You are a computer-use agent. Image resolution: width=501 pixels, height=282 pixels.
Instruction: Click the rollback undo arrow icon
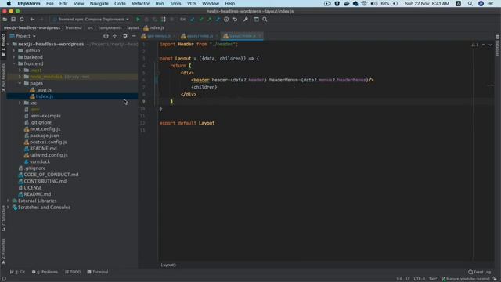click(x=235, y=20)
